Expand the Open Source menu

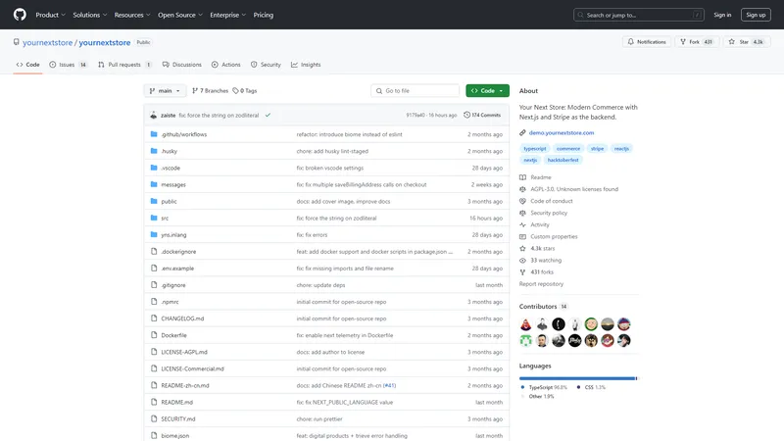point(180,15)
